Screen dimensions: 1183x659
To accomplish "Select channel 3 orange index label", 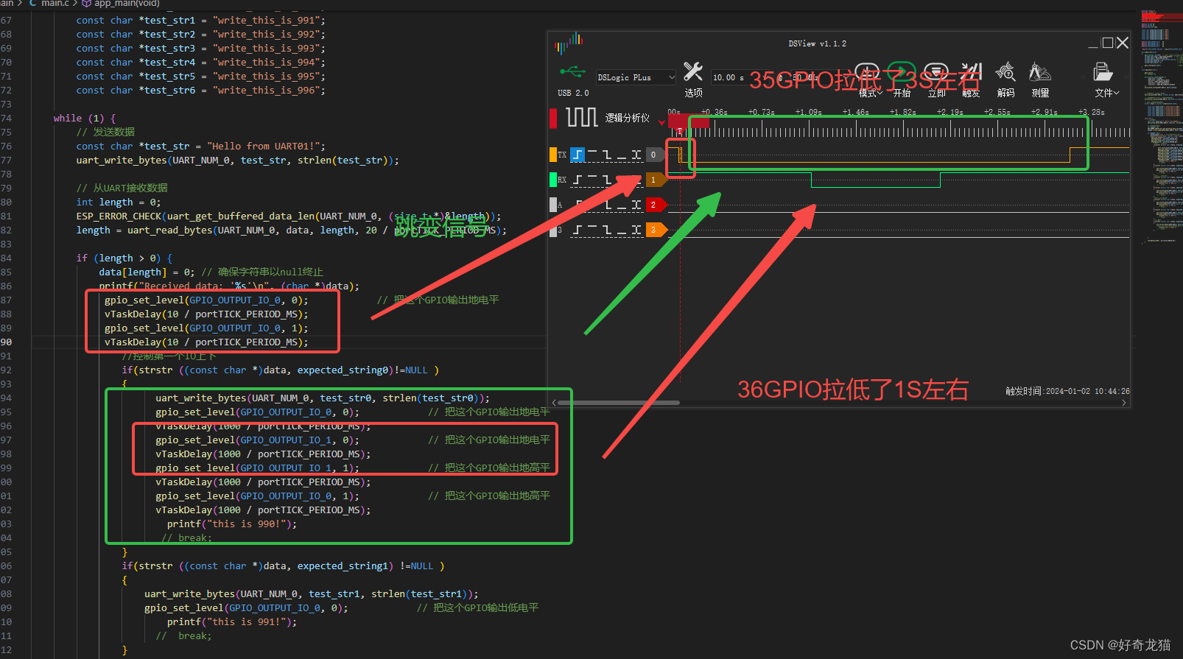I will [654, 230].
